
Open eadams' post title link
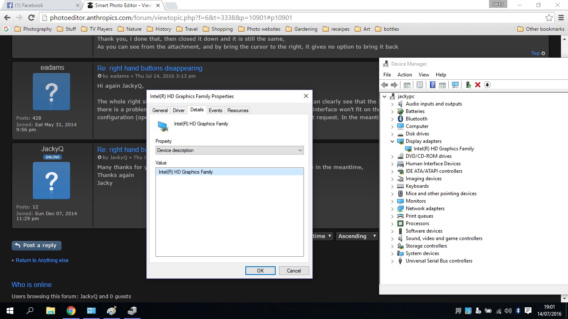click(x=150, y=68)
